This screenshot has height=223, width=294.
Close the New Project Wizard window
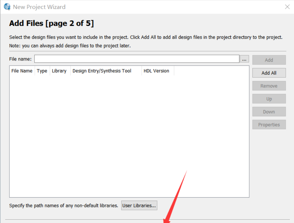point(287,7)
